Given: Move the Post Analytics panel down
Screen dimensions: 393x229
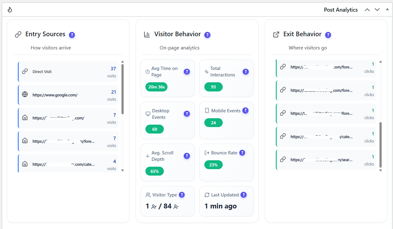Looking at the screenshot, I should click(x=377, y=10).
